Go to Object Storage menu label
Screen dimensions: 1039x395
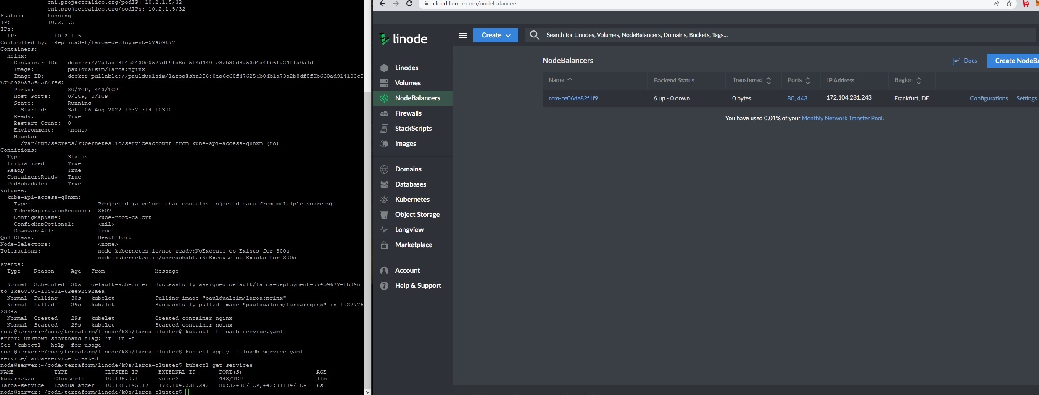tap(417, 215)
